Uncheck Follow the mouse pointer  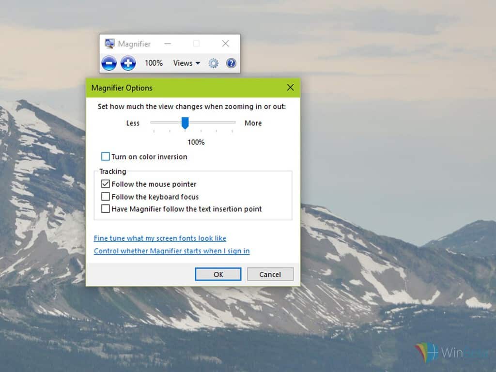coord(105,184)
